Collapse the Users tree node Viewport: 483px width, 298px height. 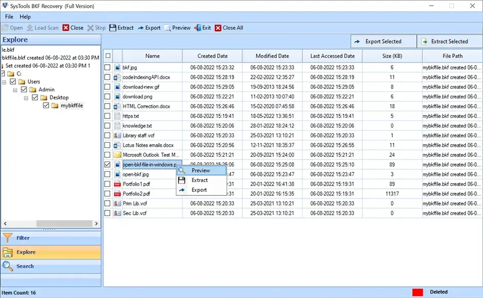[4, 82]
